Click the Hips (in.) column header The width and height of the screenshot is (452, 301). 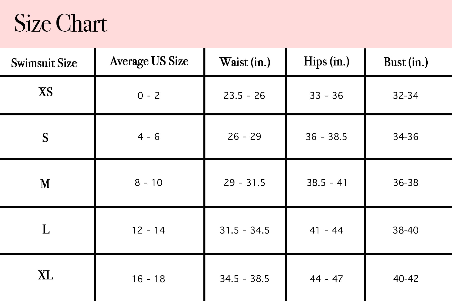[326, 62]
